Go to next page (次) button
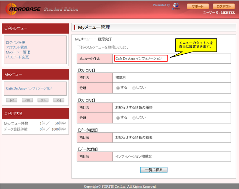Viewport: 239px width, 189px height. click(x=43, y=100)
